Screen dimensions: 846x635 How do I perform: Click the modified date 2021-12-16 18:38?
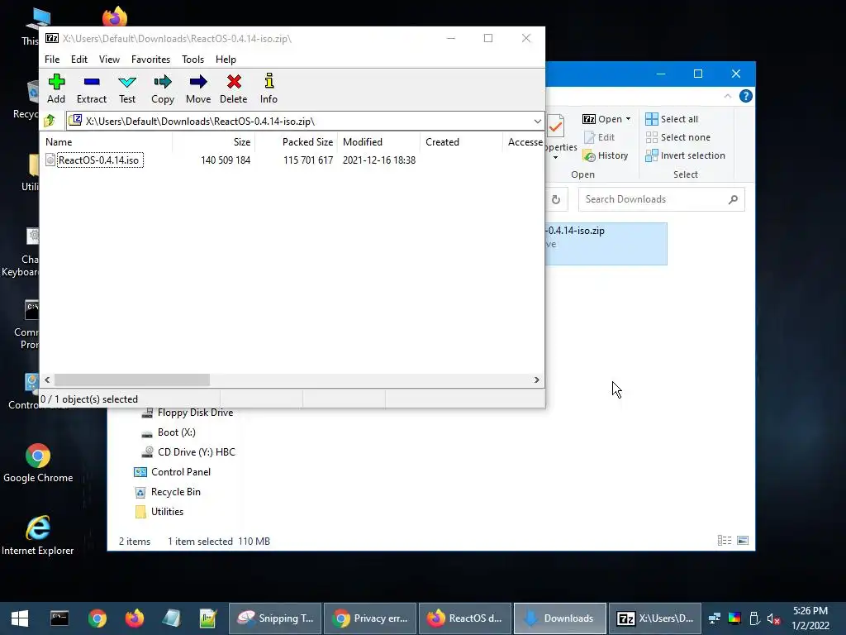378,160
